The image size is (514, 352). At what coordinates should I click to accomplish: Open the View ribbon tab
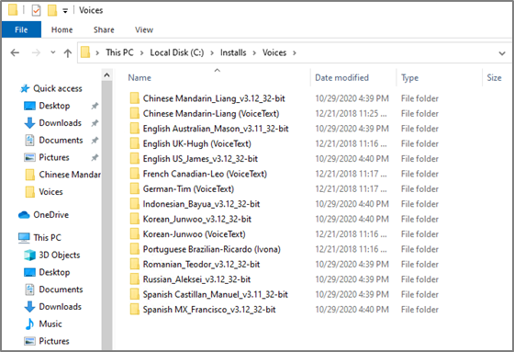point(144,29)
